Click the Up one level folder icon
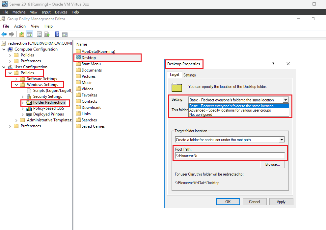This screenshot has width=326, height=230. coord(22,34)
